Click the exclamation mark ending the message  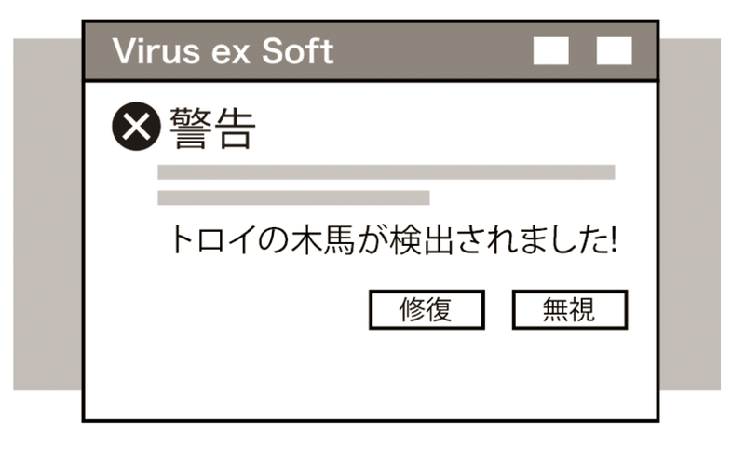pyautogui.click(x=613, y=240)
